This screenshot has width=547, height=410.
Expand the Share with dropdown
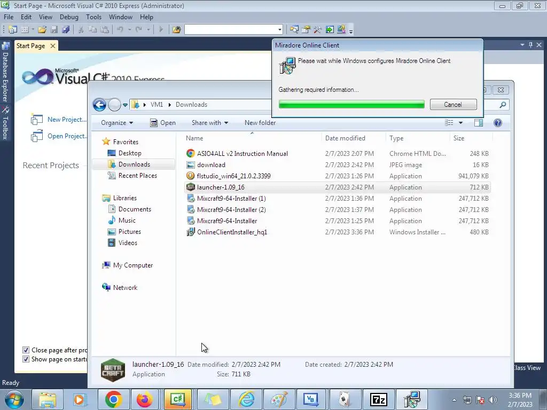209,123
